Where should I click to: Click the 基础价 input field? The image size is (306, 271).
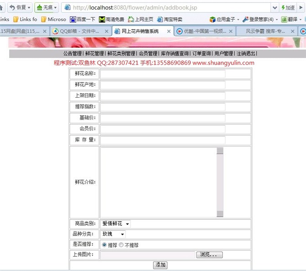click(x=163, y=118)
